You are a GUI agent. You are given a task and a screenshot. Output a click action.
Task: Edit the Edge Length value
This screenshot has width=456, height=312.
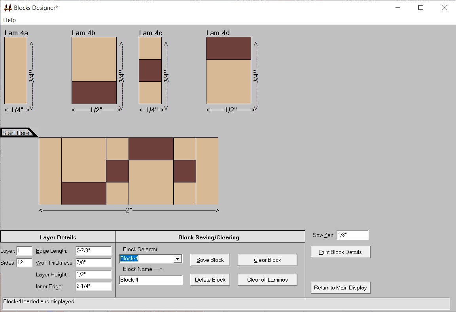(93, 250)
